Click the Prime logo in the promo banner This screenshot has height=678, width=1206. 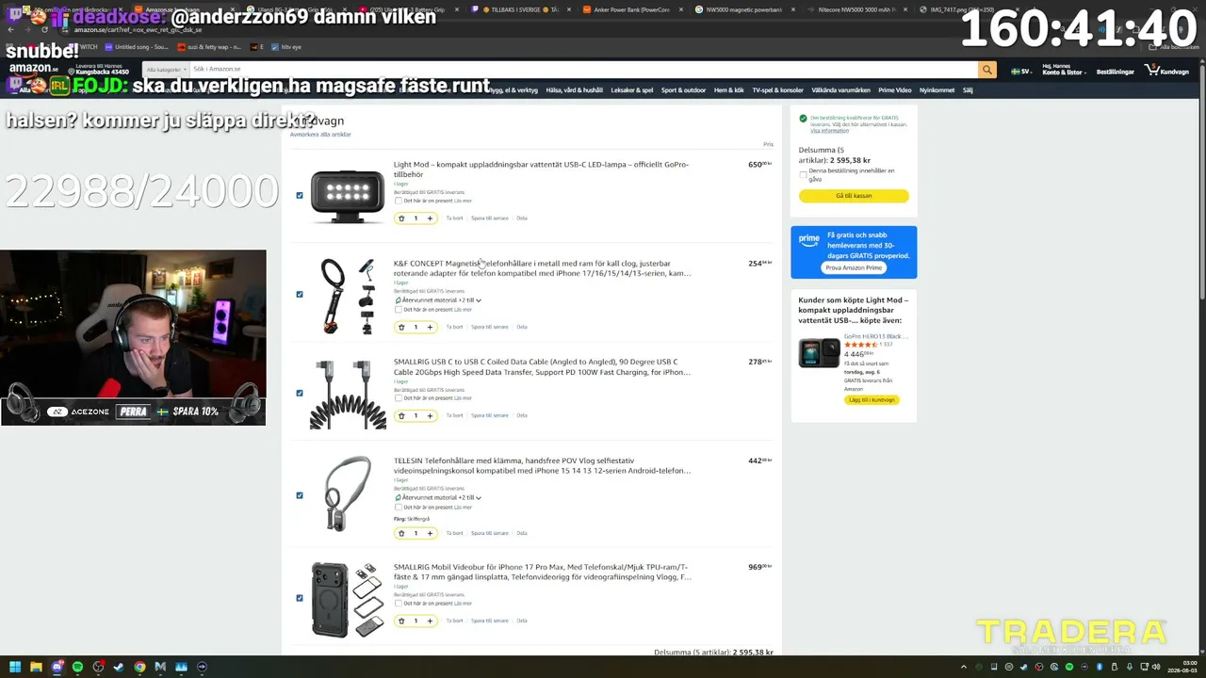point(808,239)
